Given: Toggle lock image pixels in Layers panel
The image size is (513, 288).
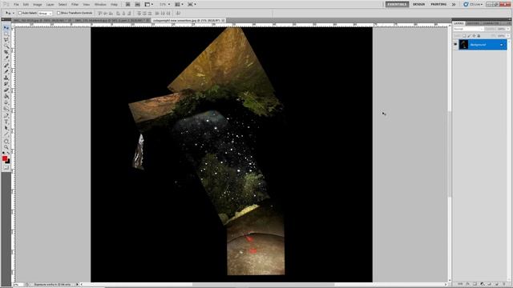Looking at the screenshot, I should click(469, 35).
